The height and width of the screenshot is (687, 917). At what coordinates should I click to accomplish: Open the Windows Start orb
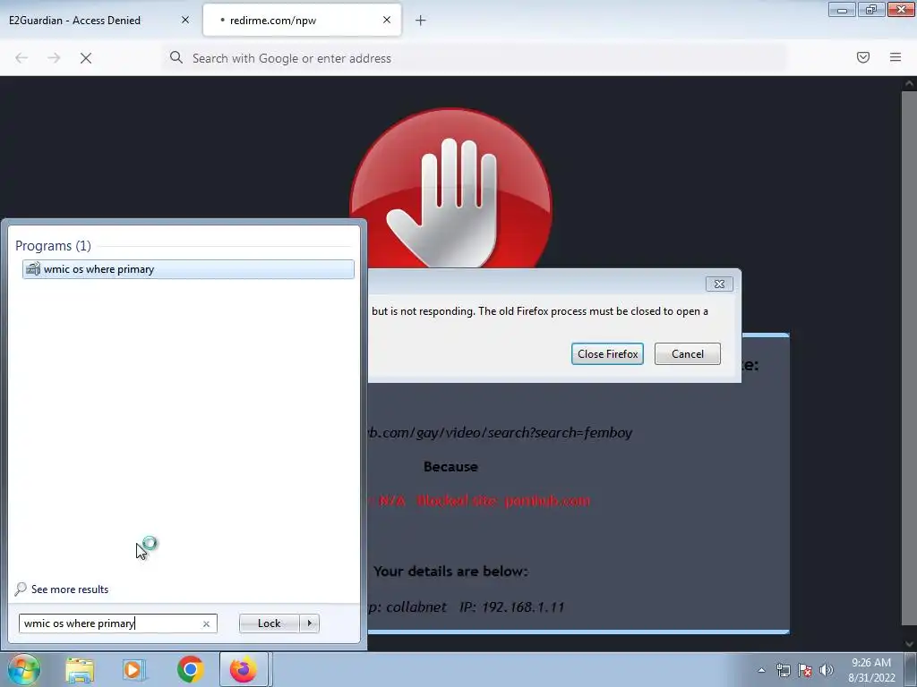[x=24, y=669]
